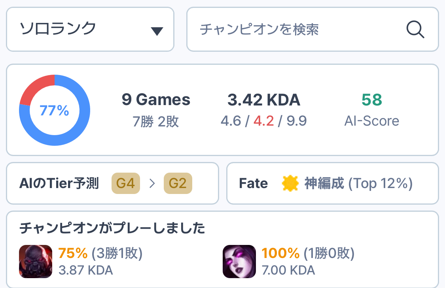Click the 77% win rate donut chart

[x=55, y=110]
